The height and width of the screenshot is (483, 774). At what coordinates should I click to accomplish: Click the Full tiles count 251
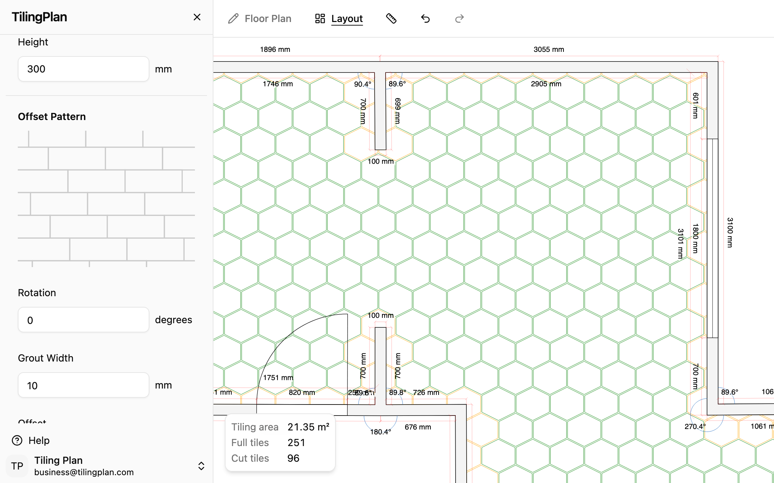pyautogui.click(x=296, y=443)
